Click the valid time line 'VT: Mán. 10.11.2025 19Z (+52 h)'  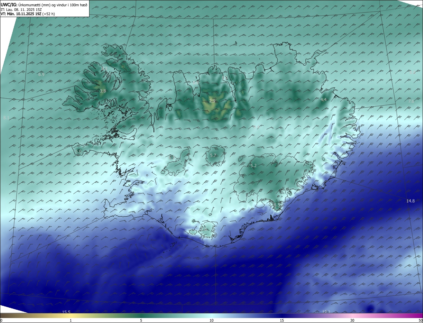27,14
